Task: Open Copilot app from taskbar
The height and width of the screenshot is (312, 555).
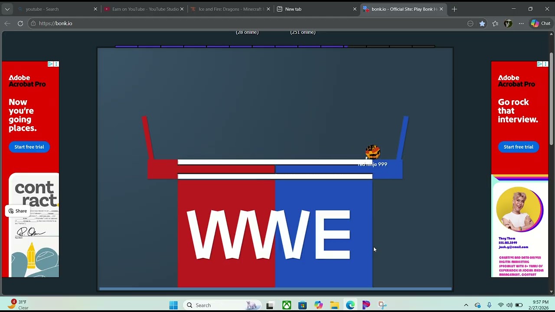Action: tap(319, 305)
